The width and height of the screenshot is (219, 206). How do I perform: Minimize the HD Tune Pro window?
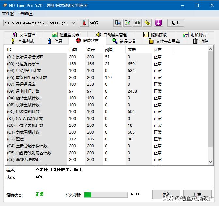pyautogui.click(x=182, y=5)
